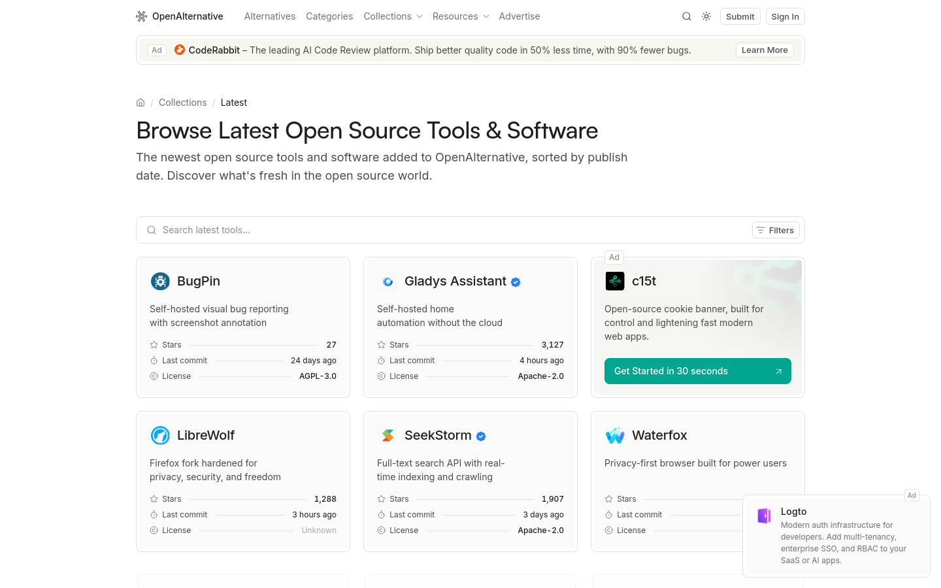Click the Submit button
This screenshot has width=941, height=588.
point(740,16)
